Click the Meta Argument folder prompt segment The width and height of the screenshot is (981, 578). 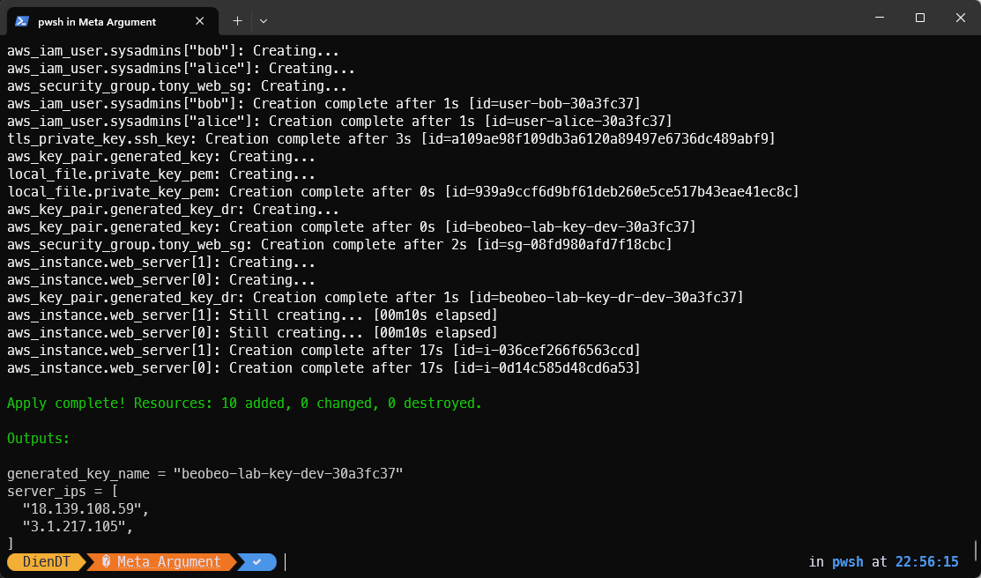[x=168, y=561]
